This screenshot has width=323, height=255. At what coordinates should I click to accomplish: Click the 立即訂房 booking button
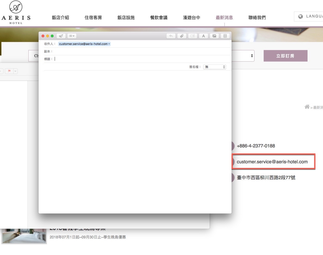(286, 56)
